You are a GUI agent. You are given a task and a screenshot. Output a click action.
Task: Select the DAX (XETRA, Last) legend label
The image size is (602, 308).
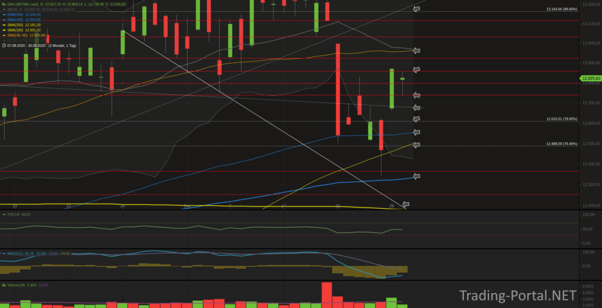pyautogui.click(x=23, y=4)
